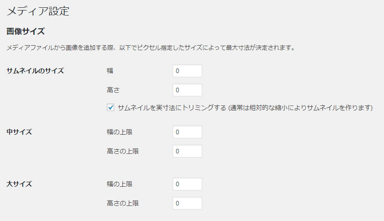Click the 高さの上限 label in 中サイズ

pyautogui.click(x=122, y=151)
